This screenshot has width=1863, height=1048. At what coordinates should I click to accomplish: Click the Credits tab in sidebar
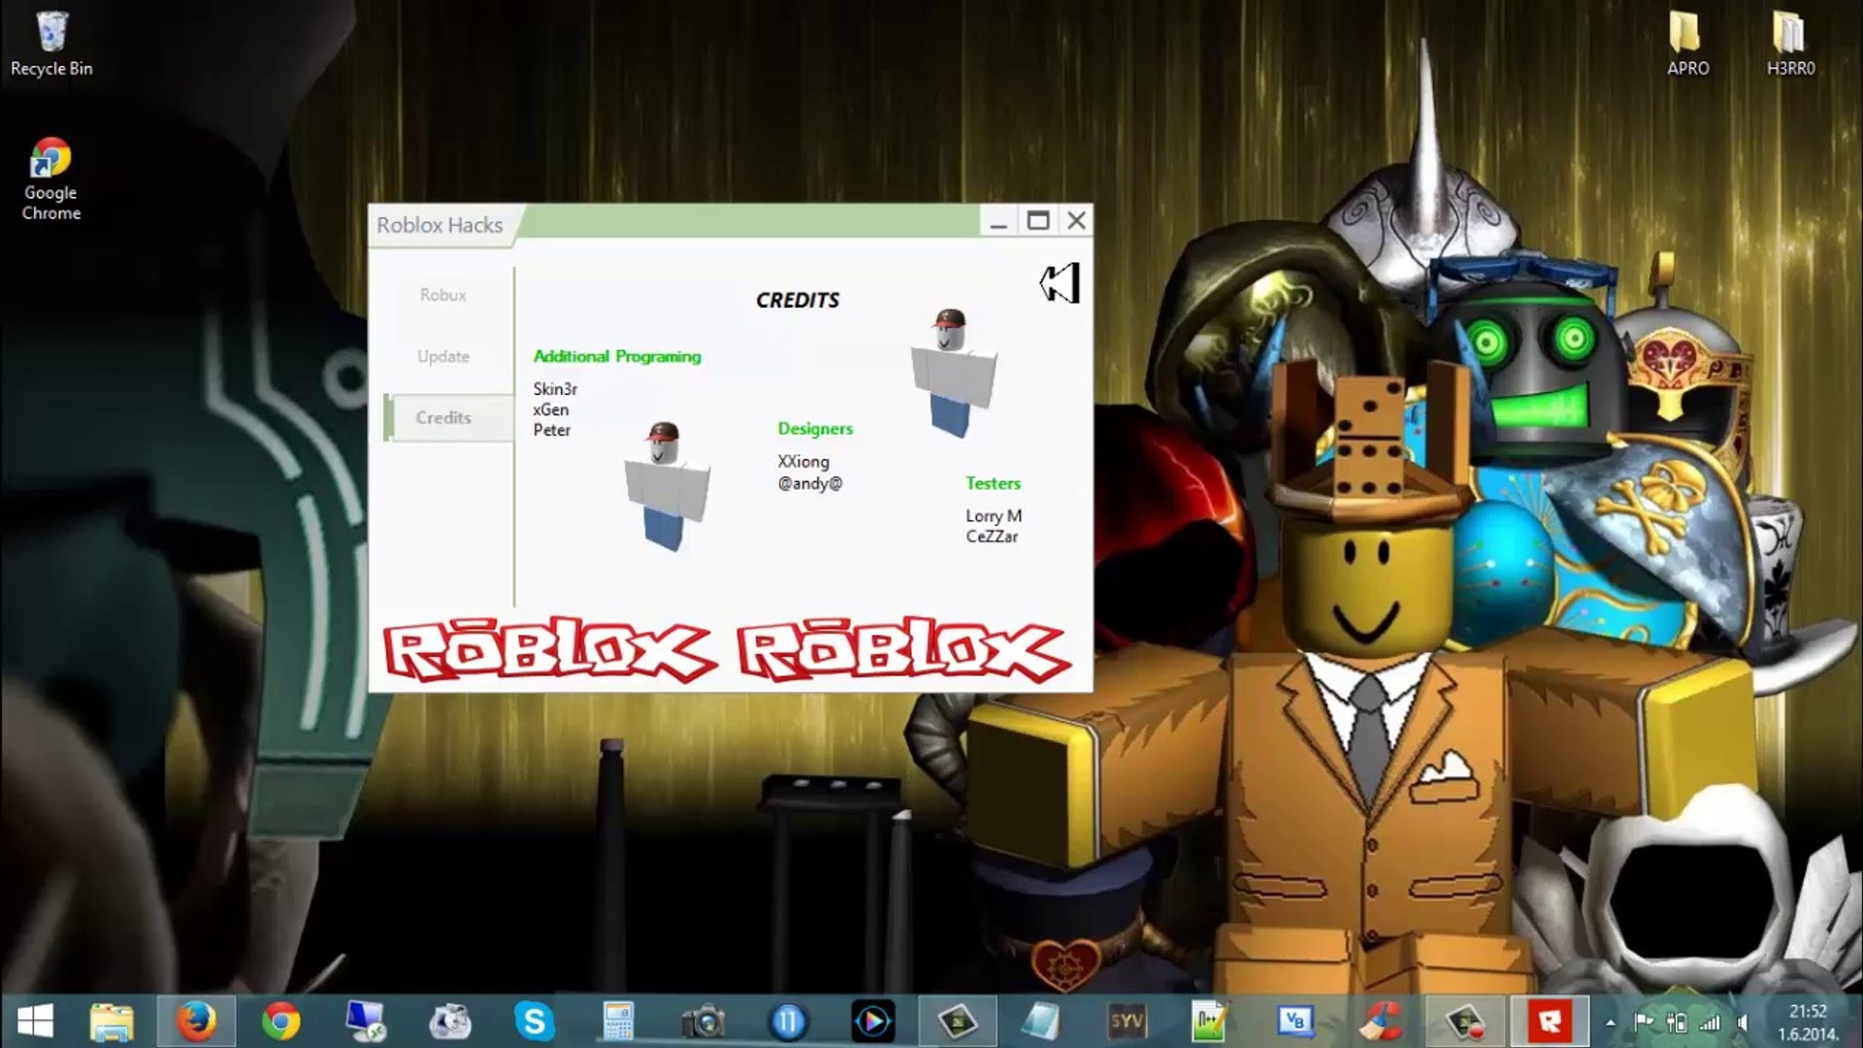[x=442, y=416]
